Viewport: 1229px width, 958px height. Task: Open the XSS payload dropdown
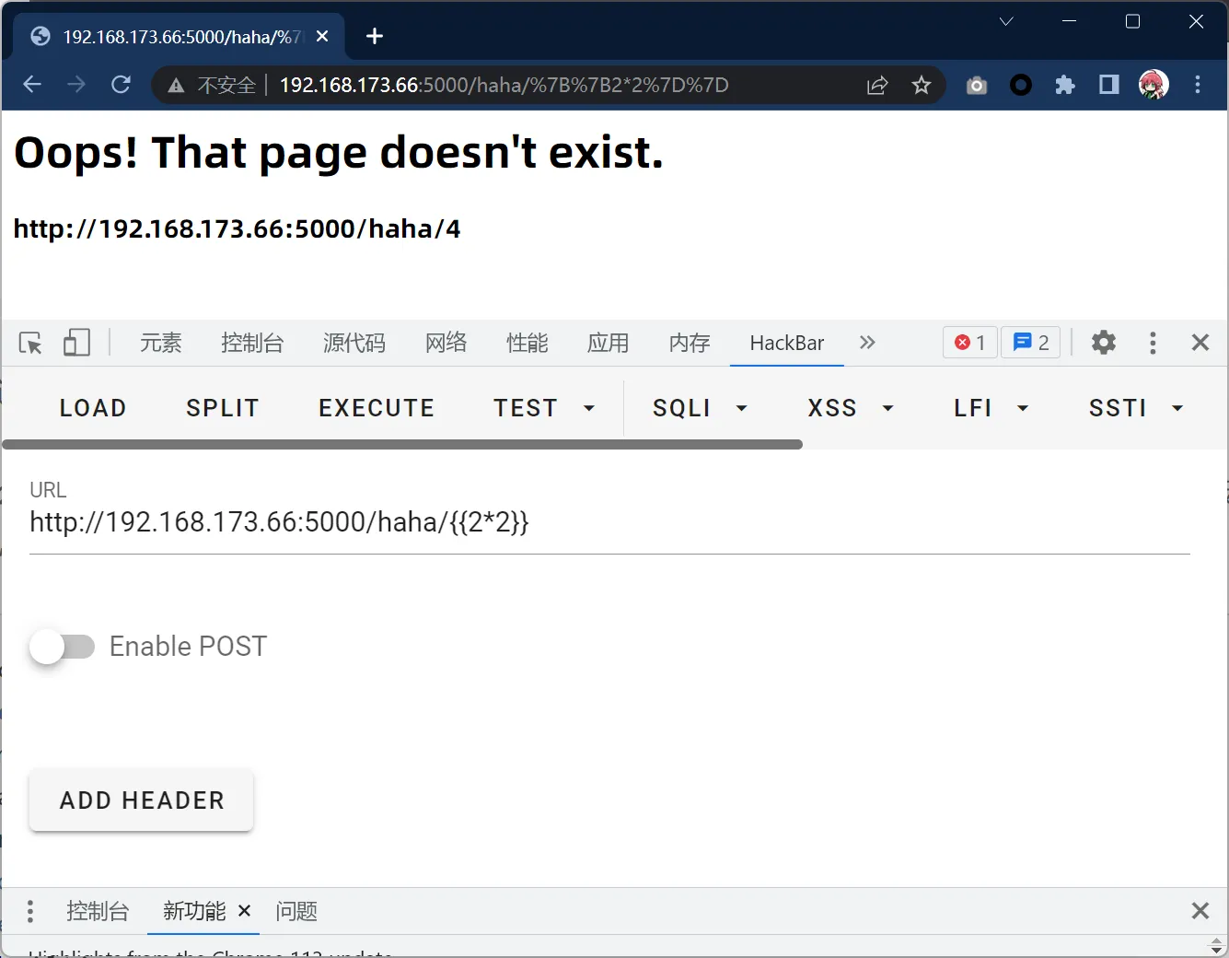(851, 408)
